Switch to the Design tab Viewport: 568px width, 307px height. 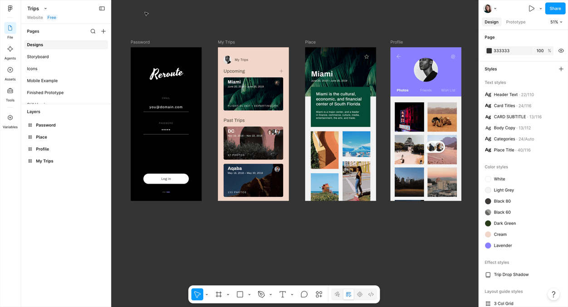pos(491,22)
